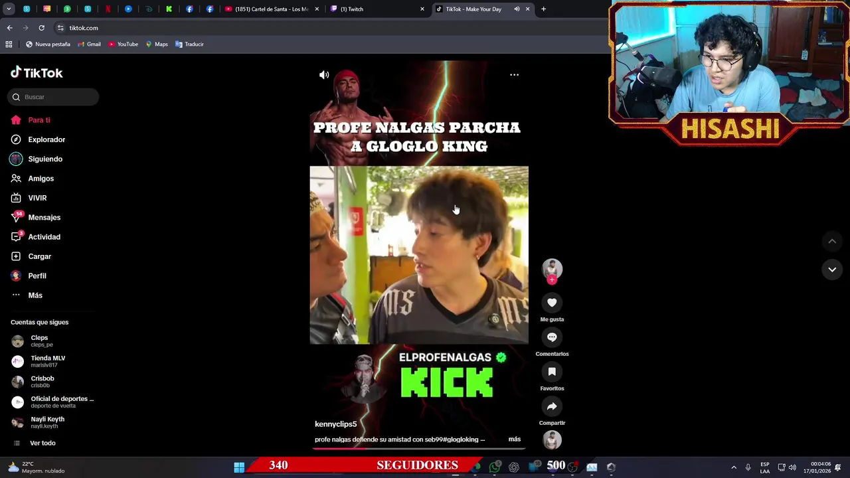Viewport: 850px width, 478px height.
Task: Open the notification bell in taskbar
Action: click(838, 467)
